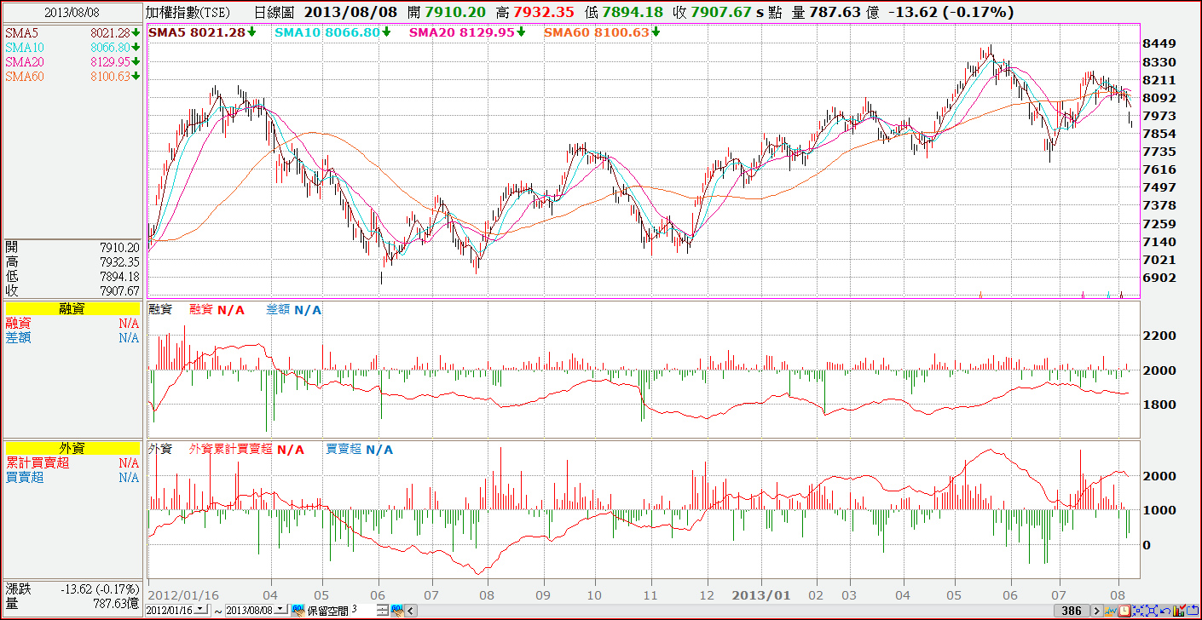Click 融資 N/A legend in margin chart

tap(217, 310)
